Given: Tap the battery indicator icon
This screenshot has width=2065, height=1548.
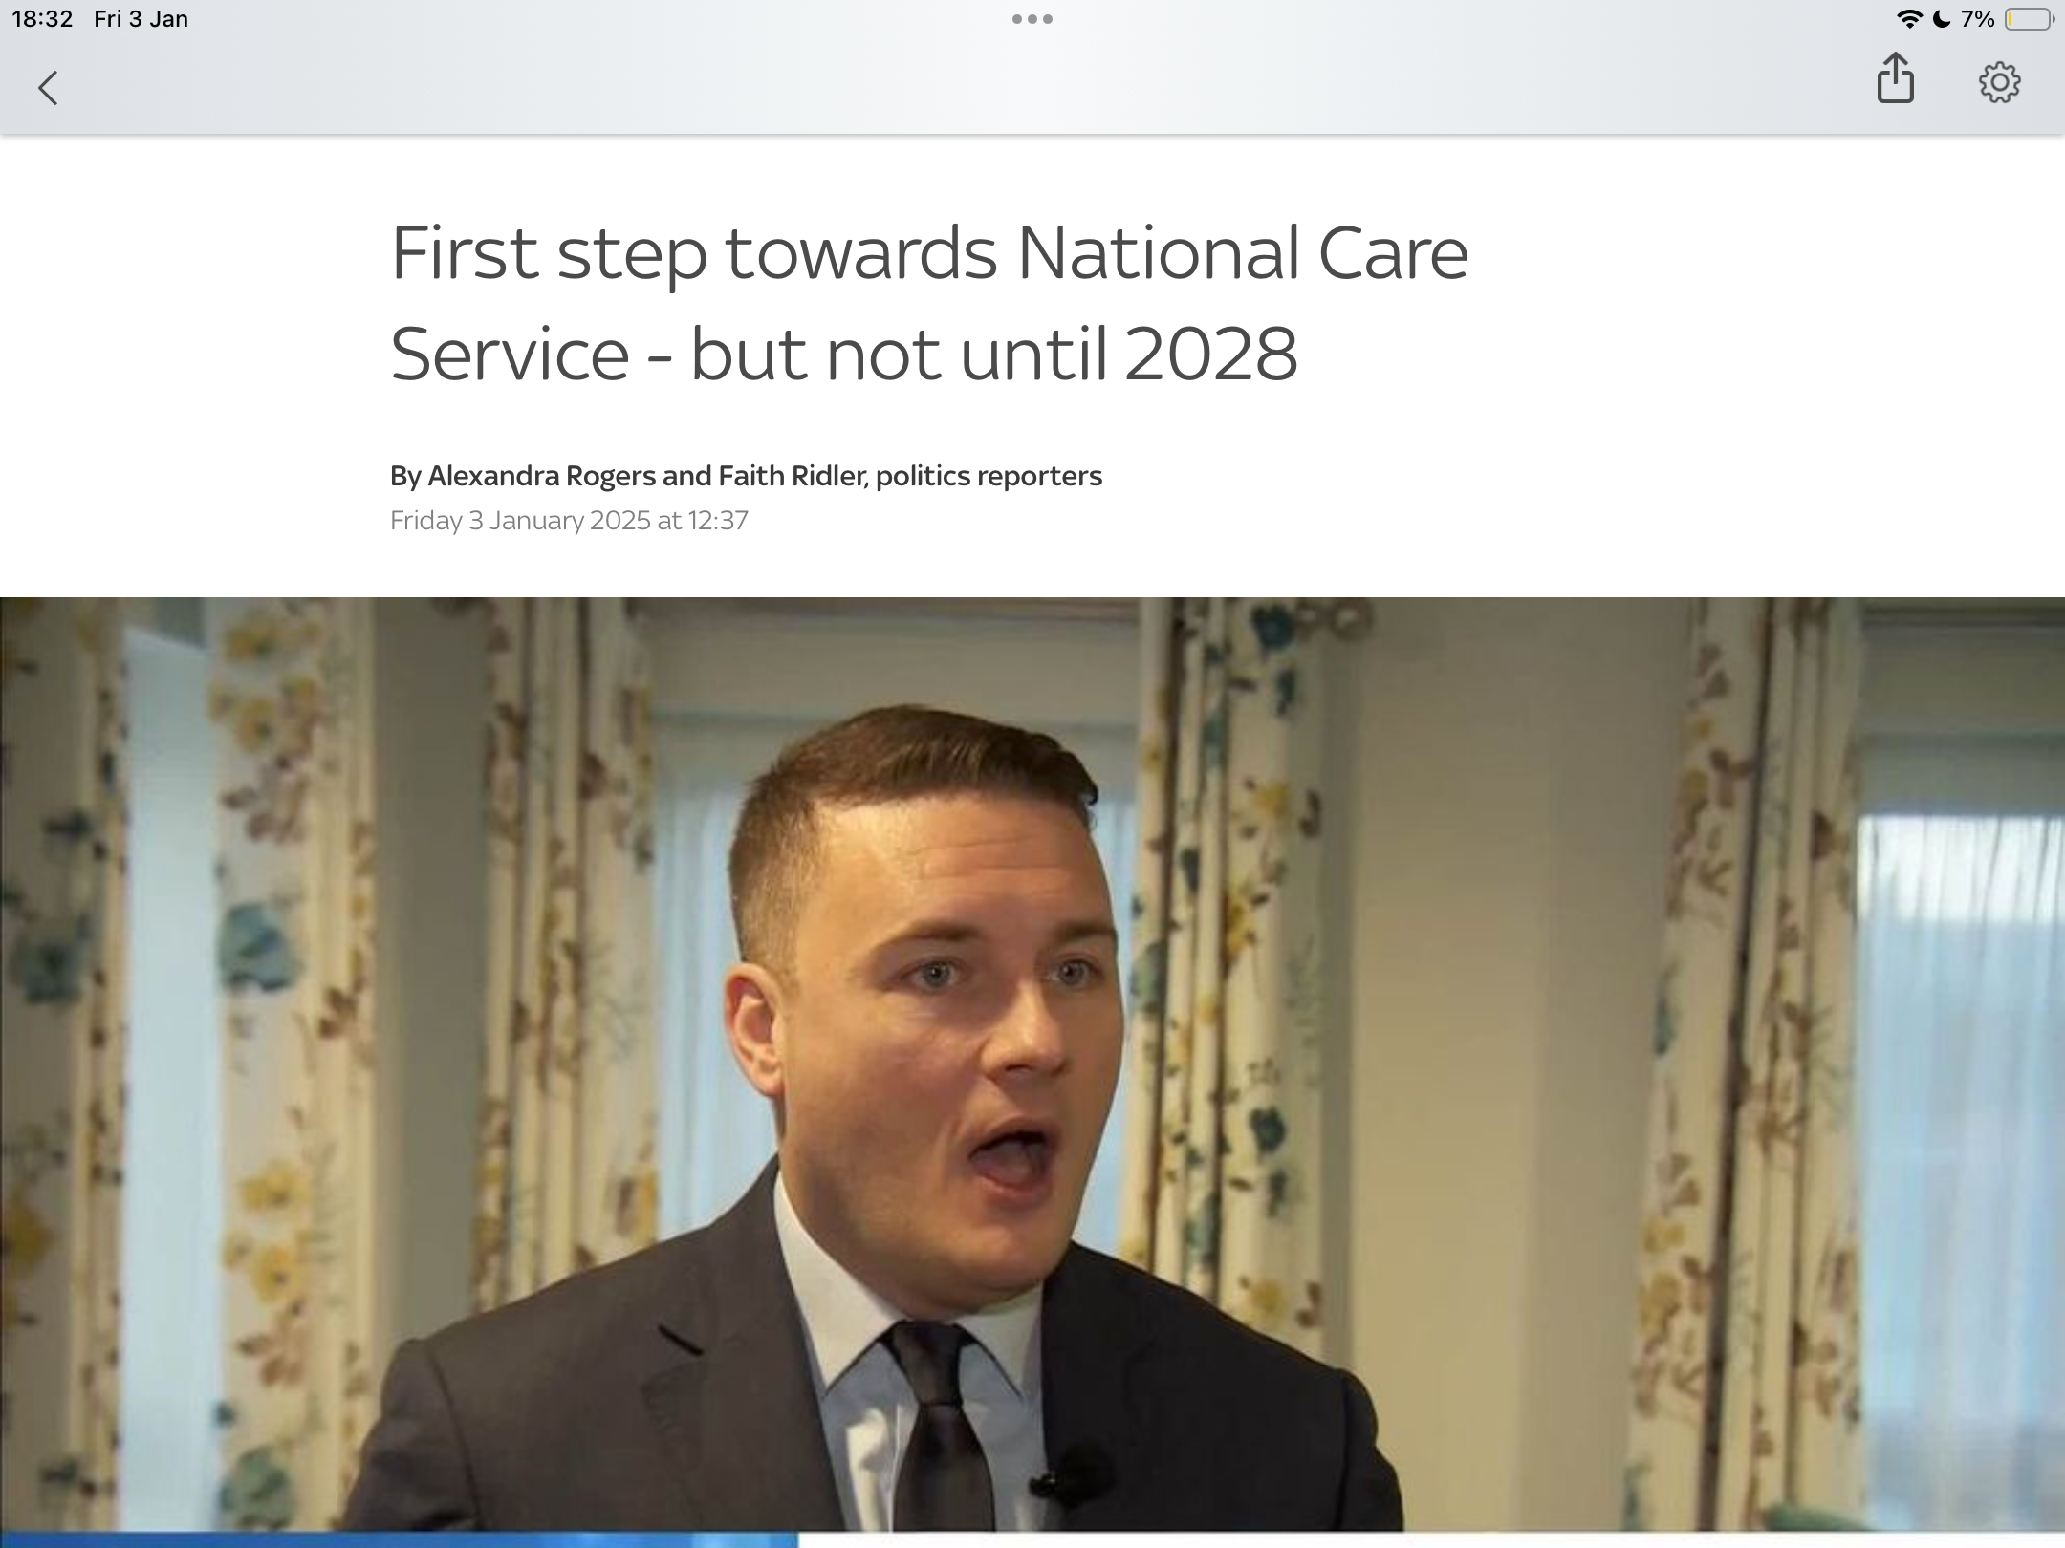Looking at the screenshot, I should tap(2029, 19).
